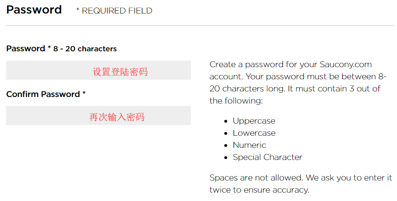This screenshot has height=201, width=397.
Task: Select the "Special Character" requirement bullet
Action: click(267, 157)
